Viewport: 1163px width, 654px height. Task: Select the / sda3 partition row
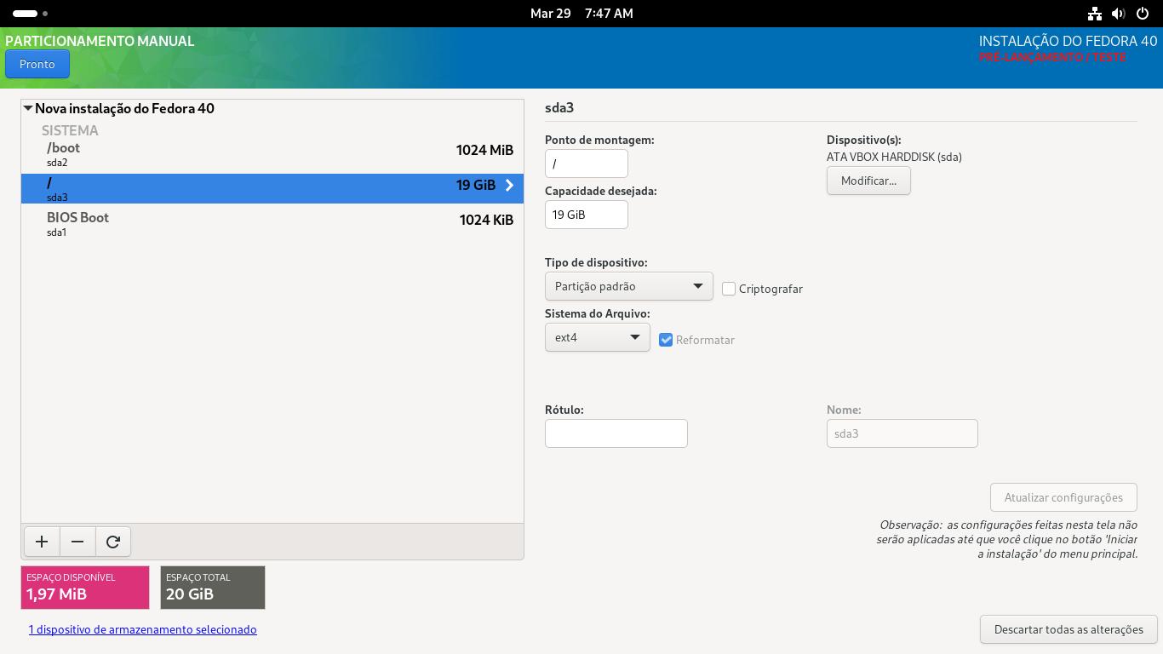point(272,189)
